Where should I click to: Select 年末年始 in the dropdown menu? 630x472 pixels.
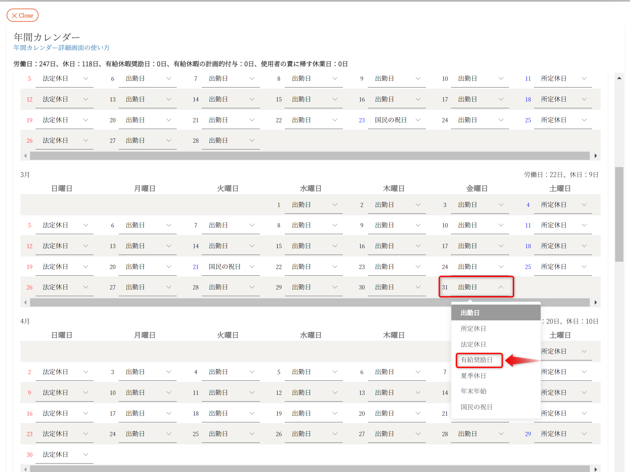pos(473,391)
